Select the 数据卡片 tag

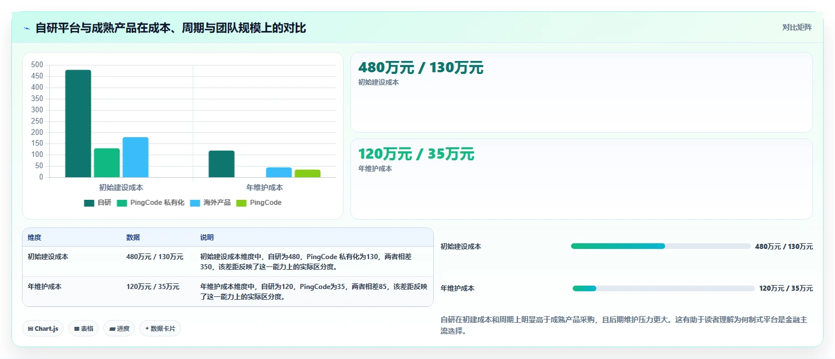tap(160, 329)
